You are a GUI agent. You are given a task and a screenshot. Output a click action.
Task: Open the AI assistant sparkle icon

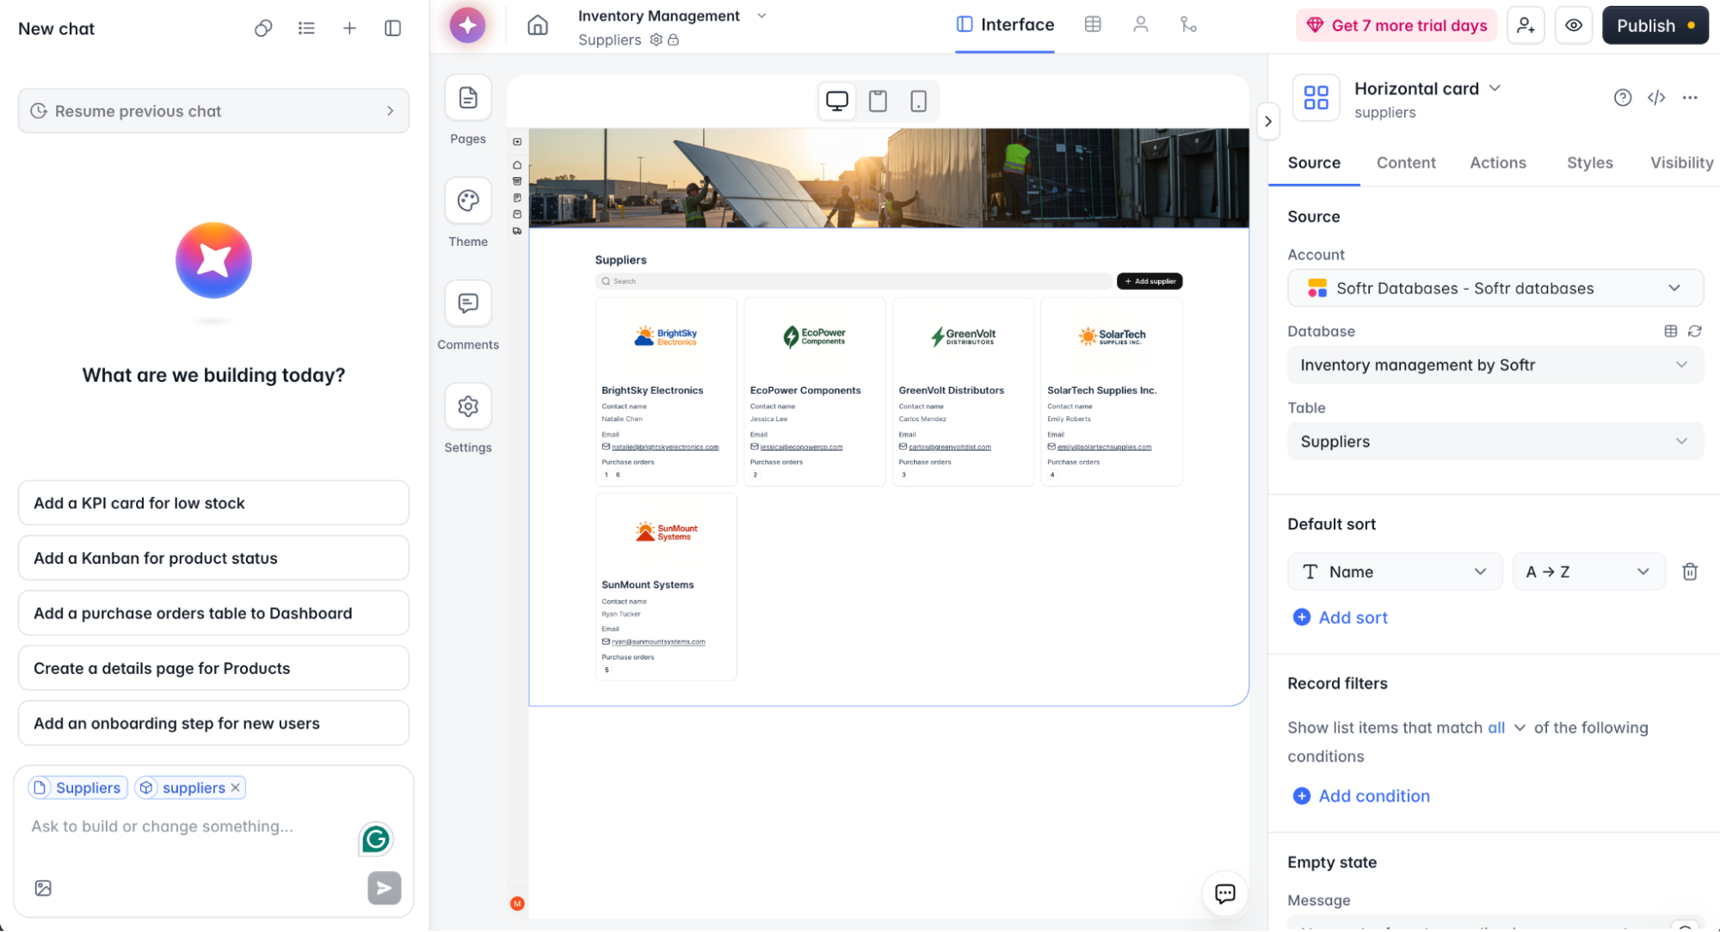point(467,25)
